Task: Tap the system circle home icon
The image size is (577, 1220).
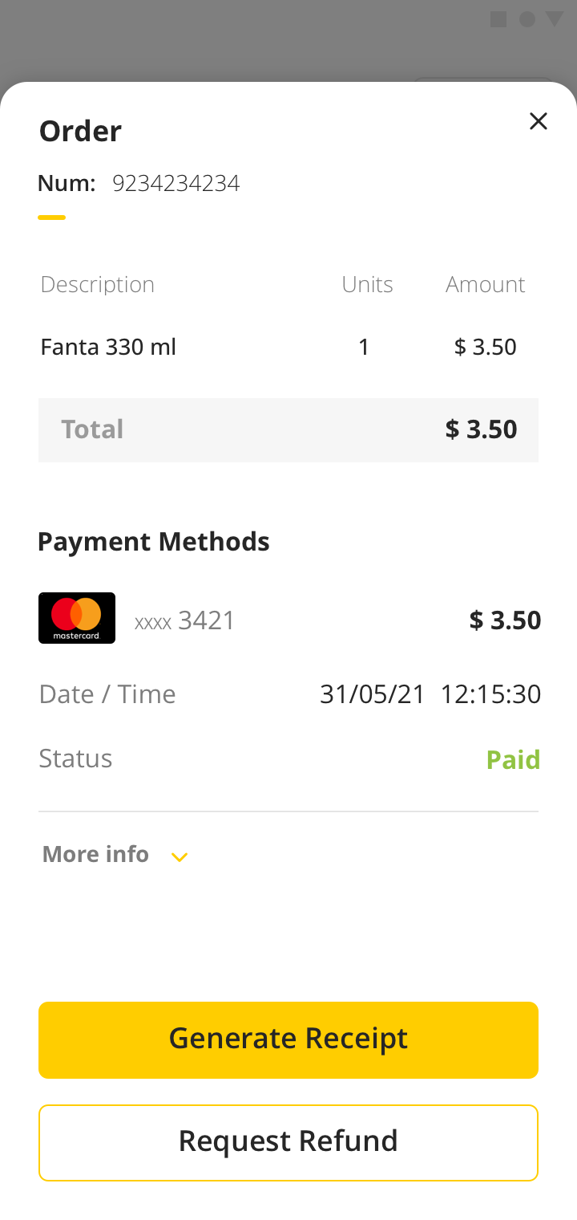Action: [x=527, y=19]
